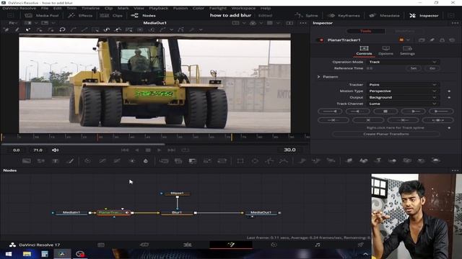The image size is (462, 259).
Task: Add a Merge node from the toolbar
Action: click(164, 160)
